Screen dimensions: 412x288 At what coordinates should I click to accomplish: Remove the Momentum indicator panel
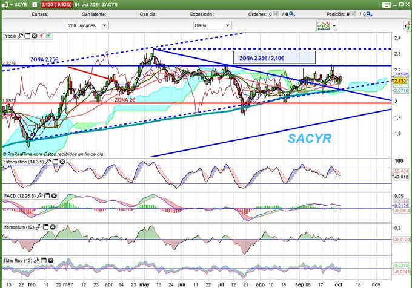point(53,227)
